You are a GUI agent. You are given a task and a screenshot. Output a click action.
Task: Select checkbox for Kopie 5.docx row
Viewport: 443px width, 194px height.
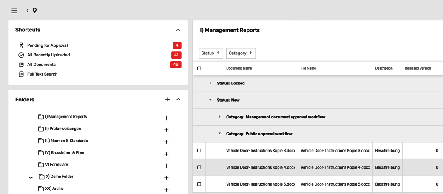pyautogui.click(x=199, y=184)
